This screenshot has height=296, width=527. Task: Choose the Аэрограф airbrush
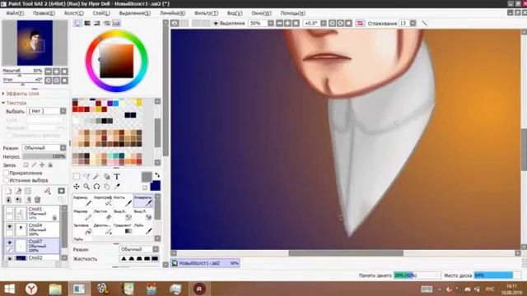(x=103, y=201)
